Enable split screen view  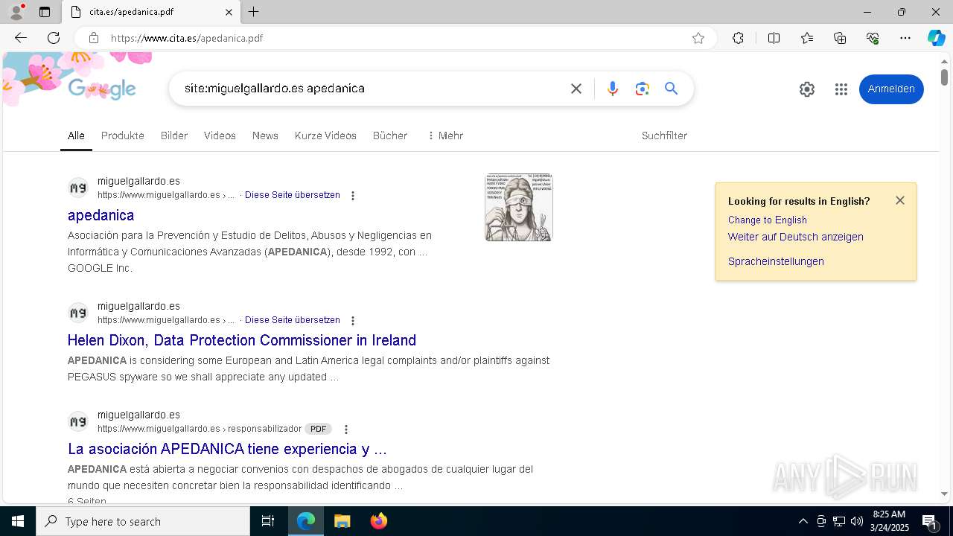pos(774,38)
